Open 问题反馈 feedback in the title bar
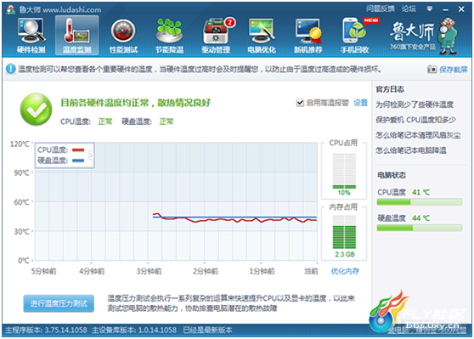Screen dimensions: 474x339 381,8
